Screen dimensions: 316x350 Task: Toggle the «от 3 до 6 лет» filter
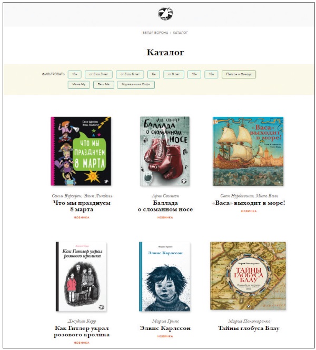130,74
